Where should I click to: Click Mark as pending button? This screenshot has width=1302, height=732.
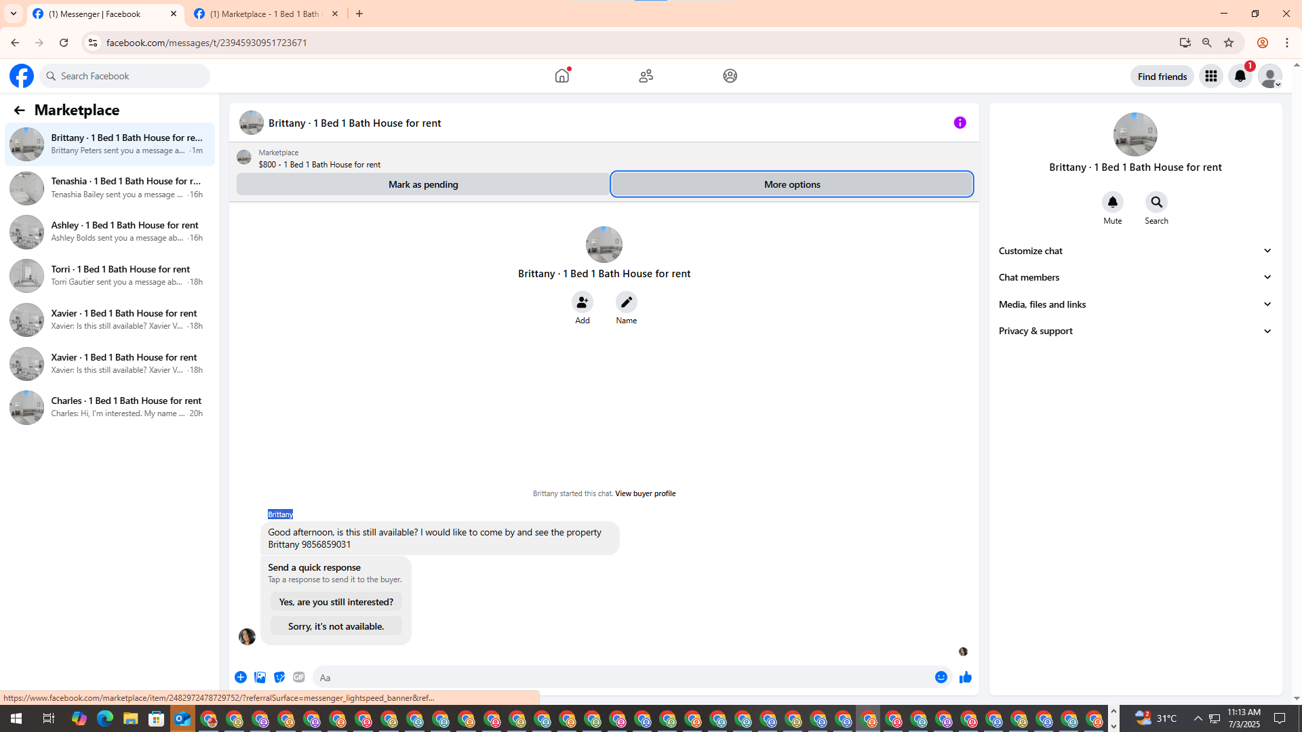point(422,184)
